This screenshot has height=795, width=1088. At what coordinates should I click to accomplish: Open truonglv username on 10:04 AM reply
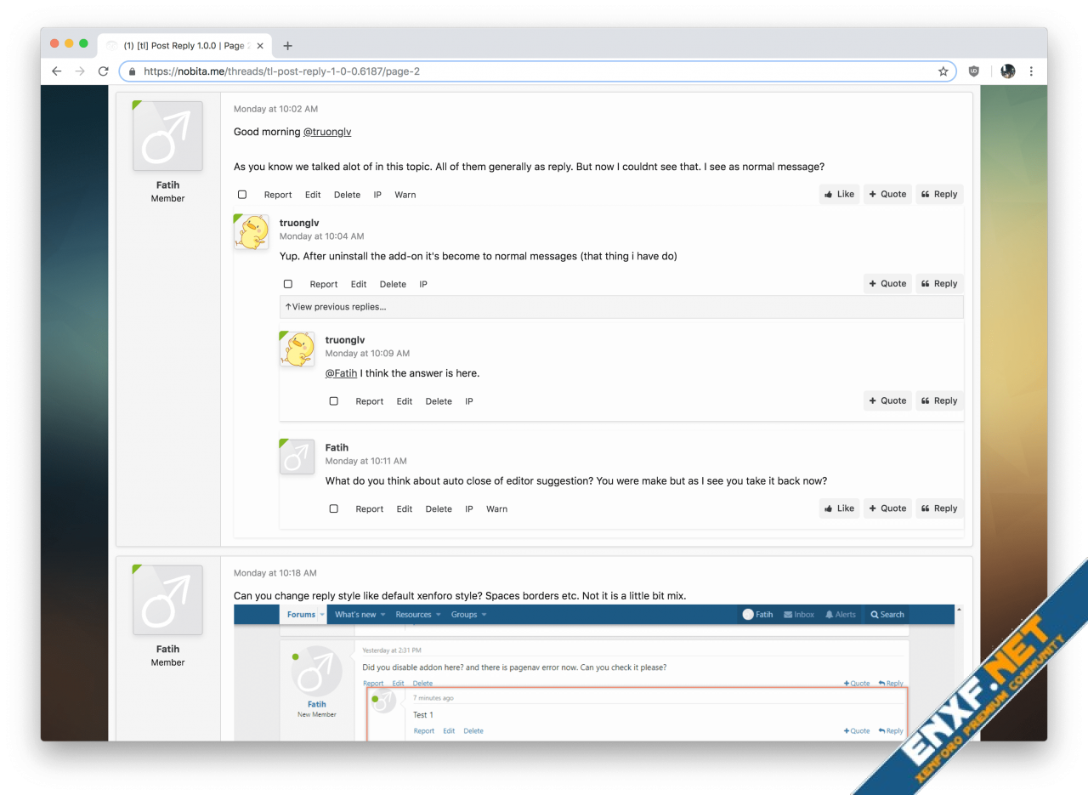(x=299, y=223)
